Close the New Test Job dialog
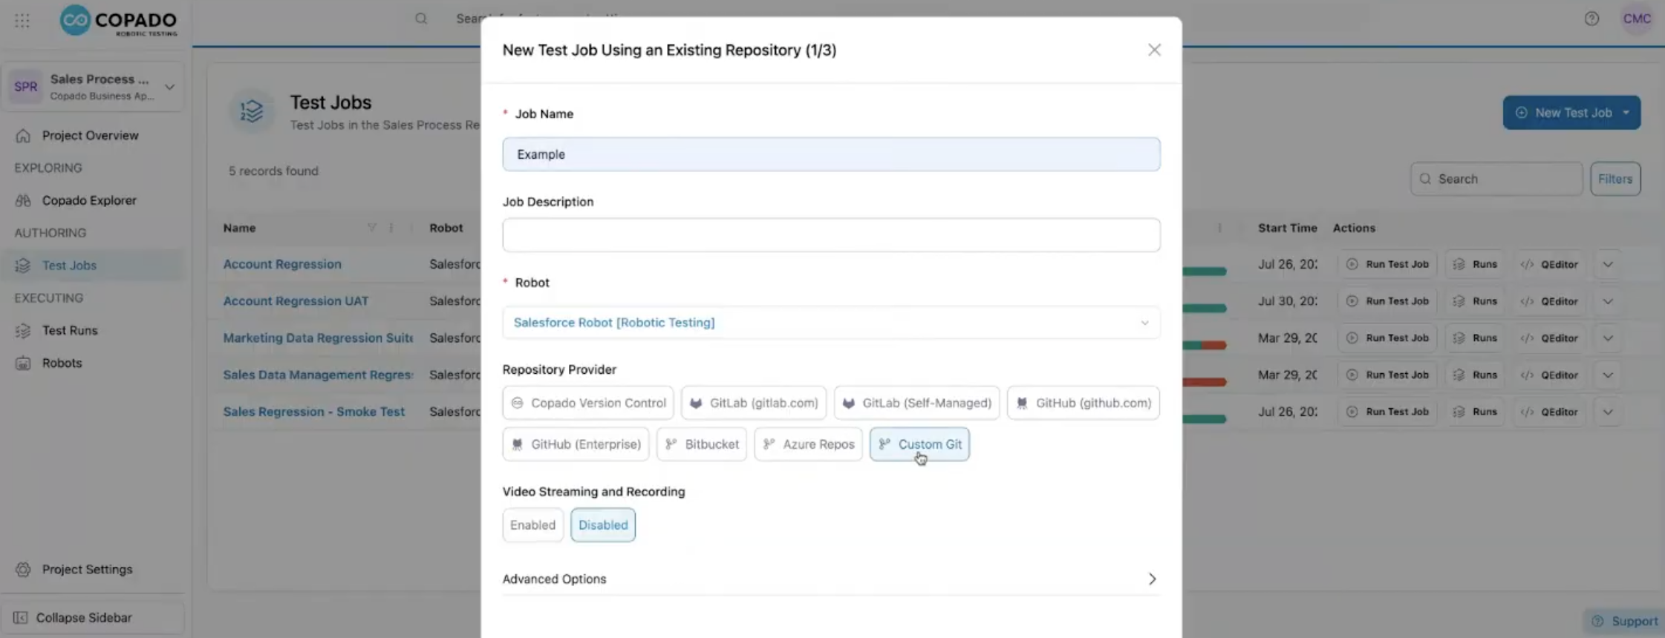This screenshot has height=638, width=1665. [x=1154, y=50]
